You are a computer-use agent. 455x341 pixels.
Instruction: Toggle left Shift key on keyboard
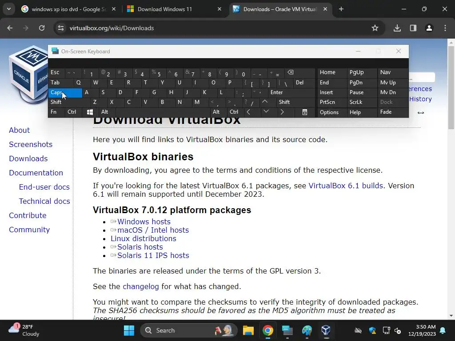point(69,102)
